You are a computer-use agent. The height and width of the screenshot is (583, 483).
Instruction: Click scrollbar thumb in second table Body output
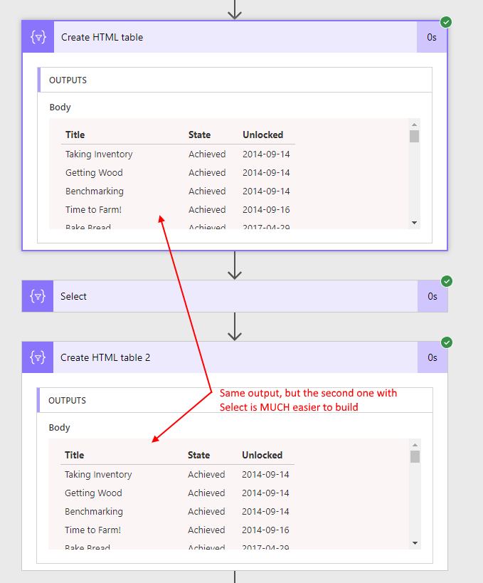pyautogui.click(x=415, y=456)
